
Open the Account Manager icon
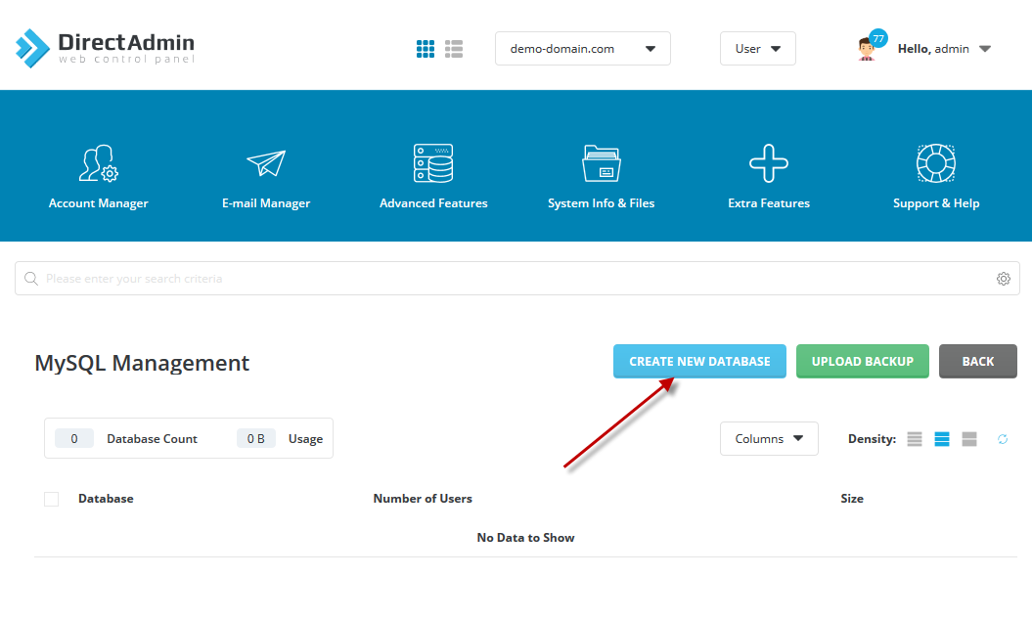pyautogui.click(x=98, y=163)
